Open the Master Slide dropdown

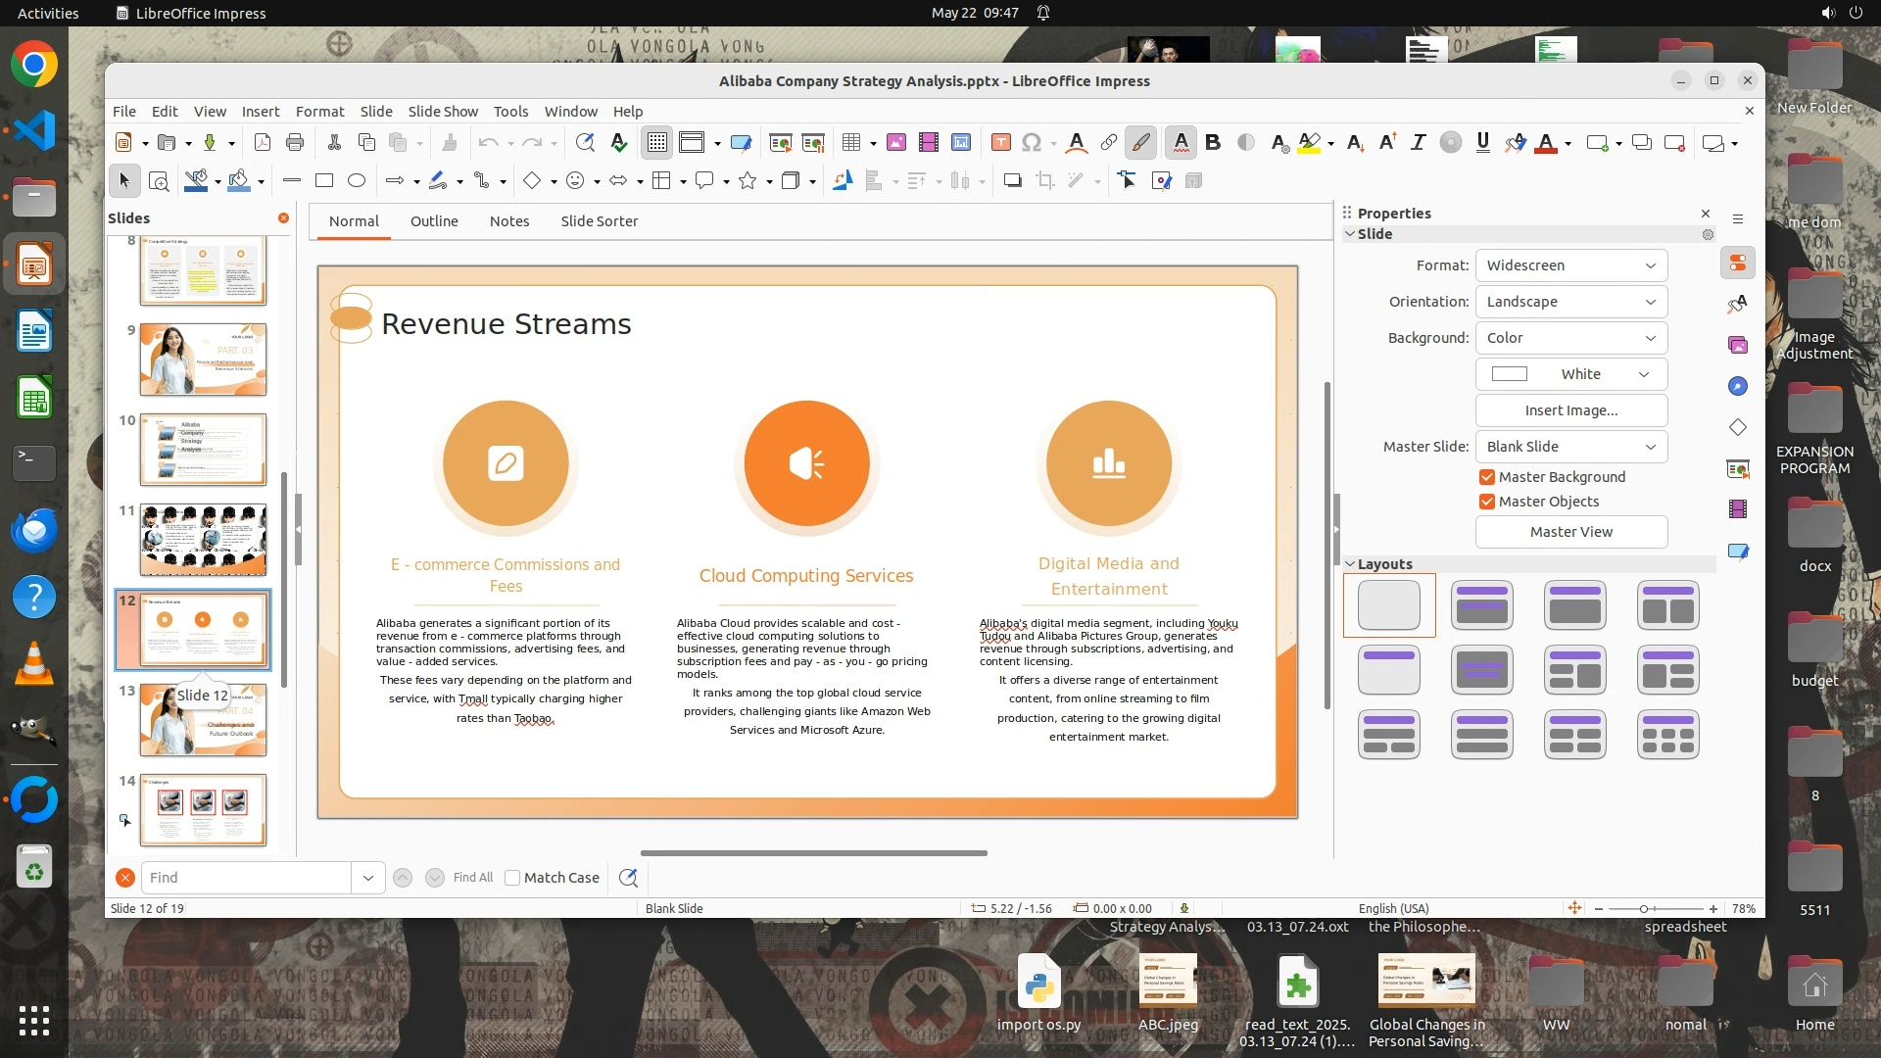click(1570, 447)
